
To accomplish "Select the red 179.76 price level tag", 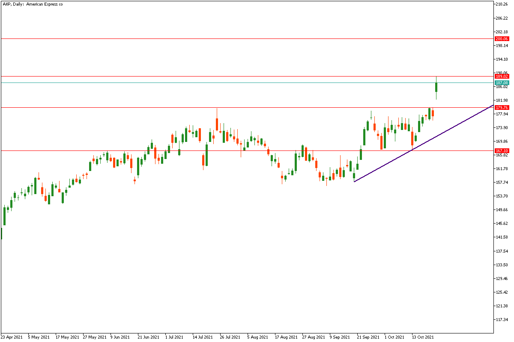I will (501, 108).
